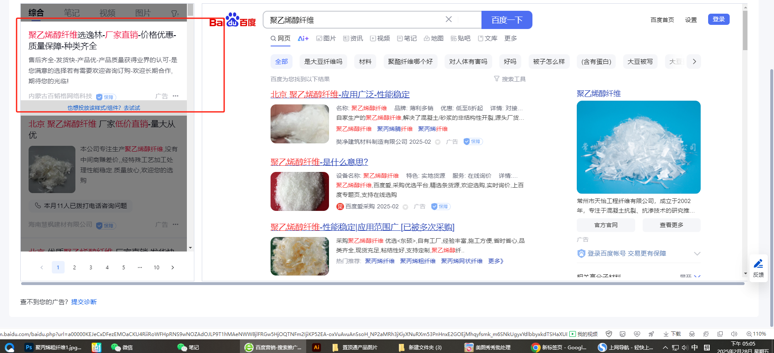Open the 搜索工具 filter tool
Viewport: 774px width, 353px height.
(x=510, y=79)
